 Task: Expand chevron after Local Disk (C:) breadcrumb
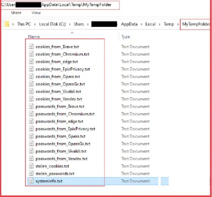(70, 24)
